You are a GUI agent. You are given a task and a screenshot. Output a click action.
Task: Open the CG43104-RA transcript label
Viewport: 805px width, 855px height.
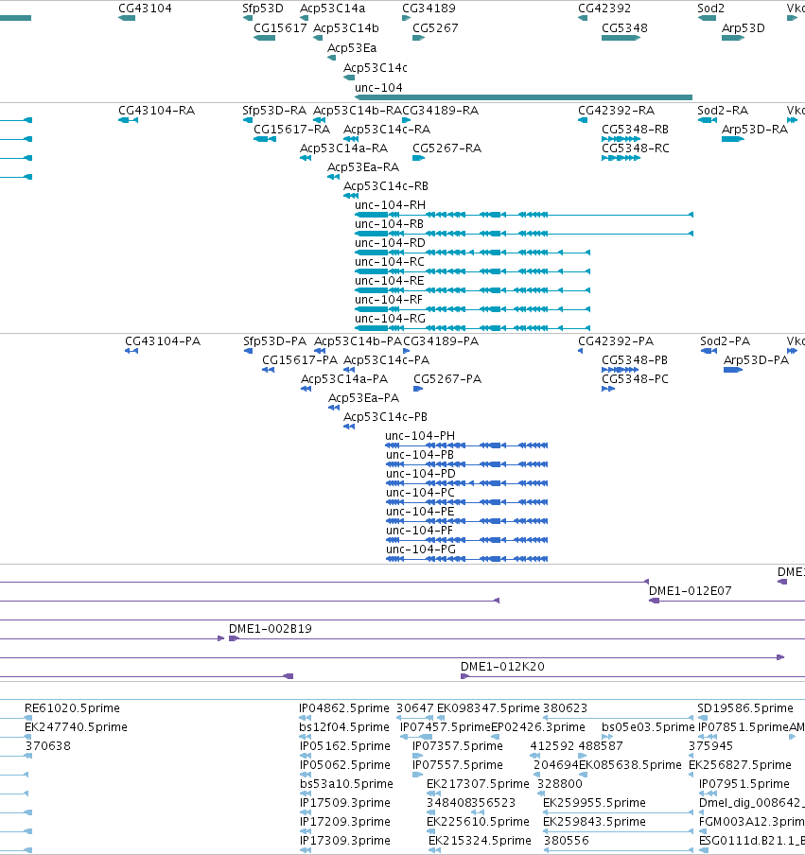156,110
